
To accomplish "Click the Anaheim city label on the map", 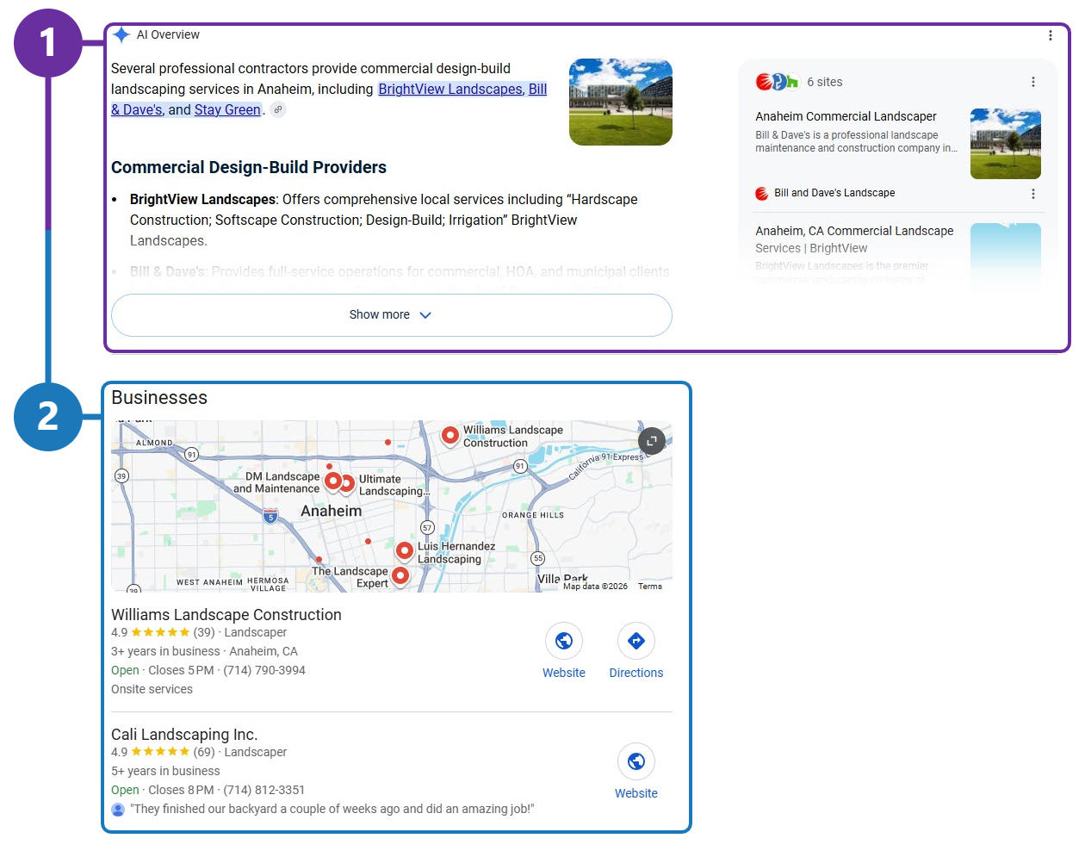I will point(332,511).
